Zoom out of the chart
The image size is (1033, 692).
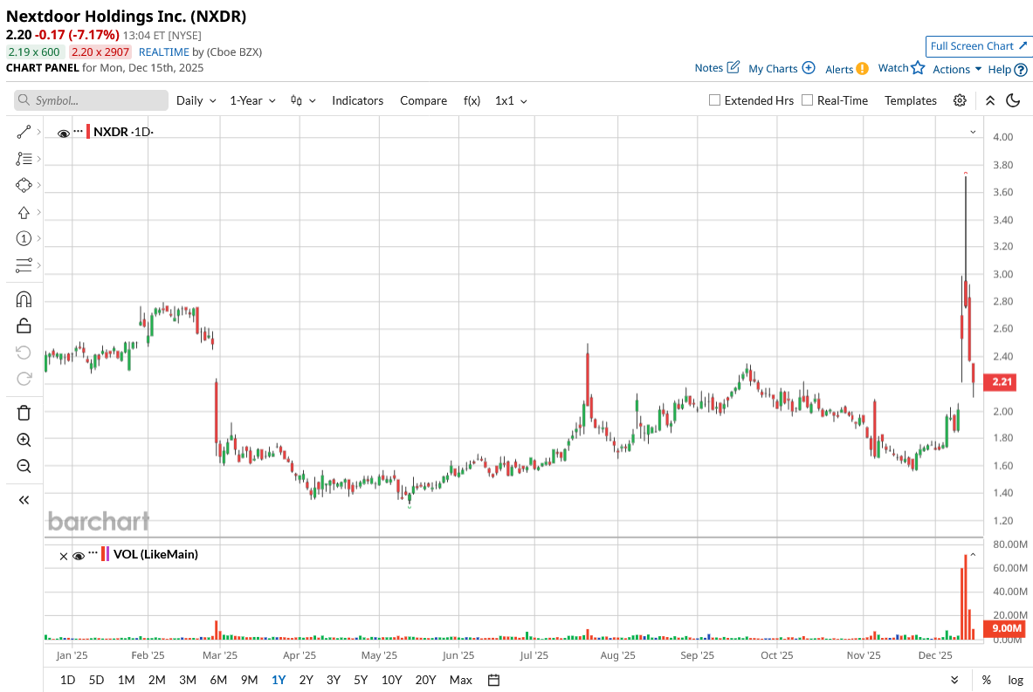click(24, 466)
